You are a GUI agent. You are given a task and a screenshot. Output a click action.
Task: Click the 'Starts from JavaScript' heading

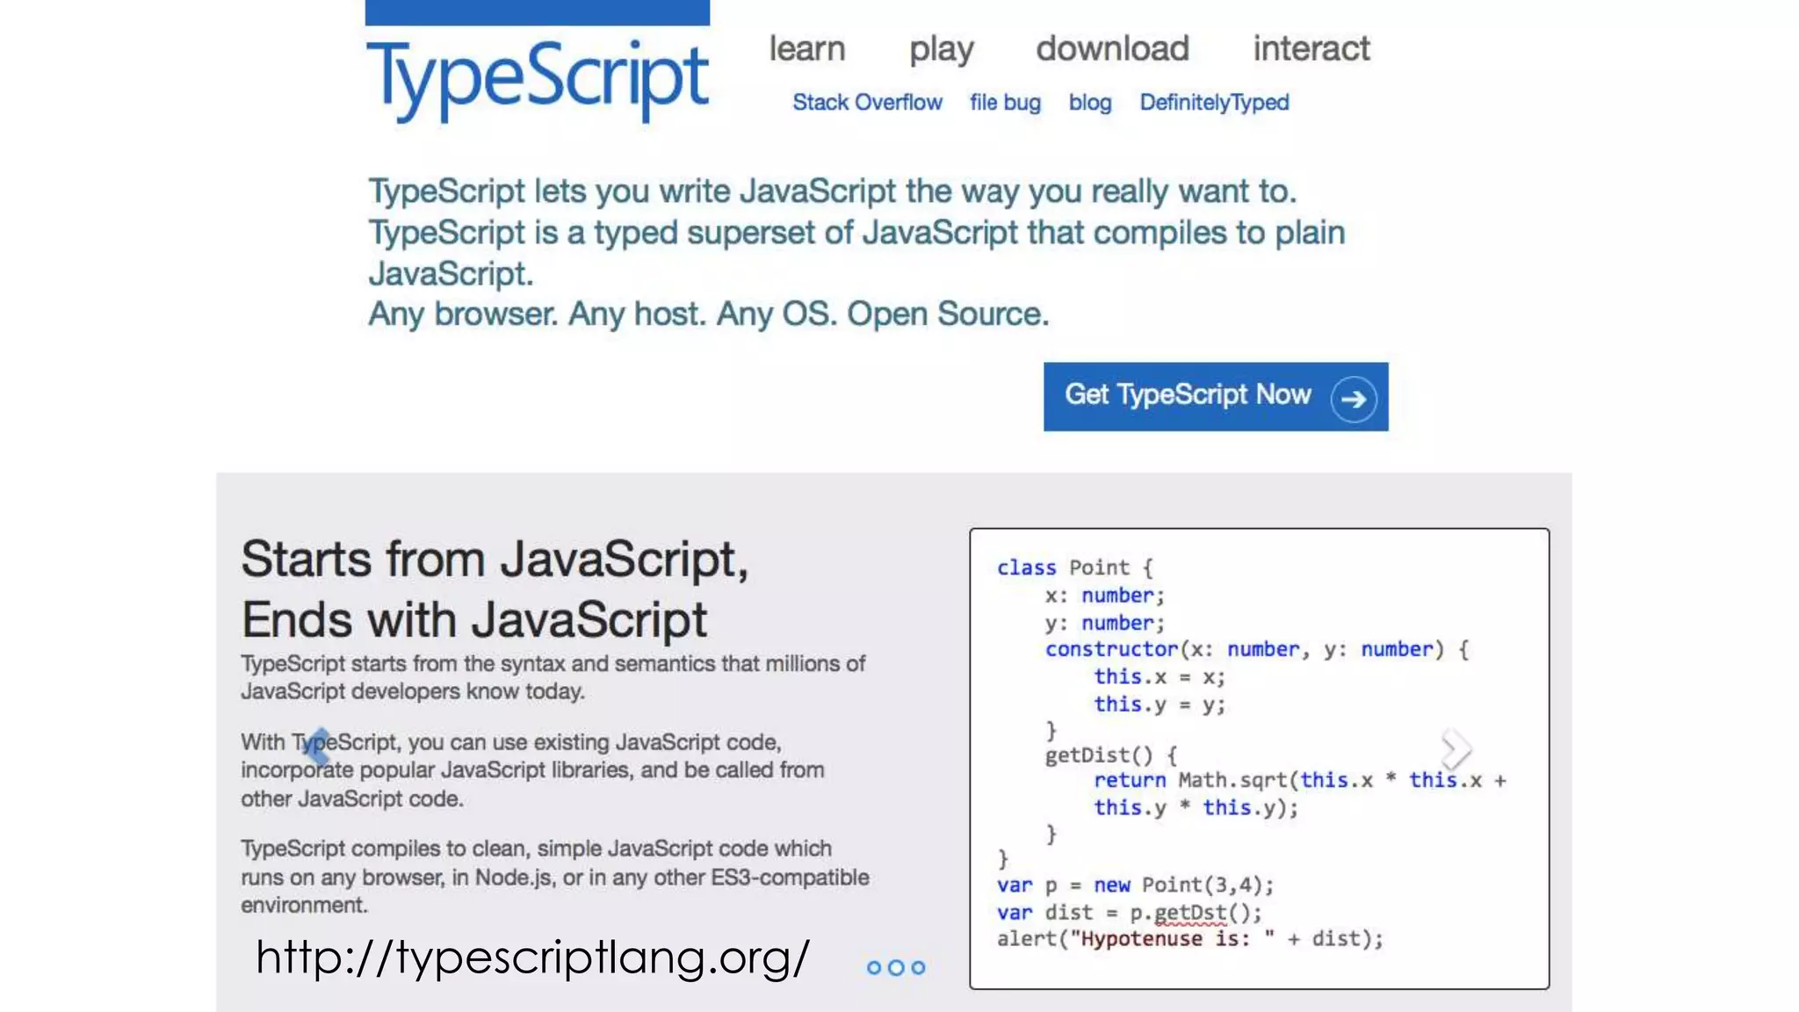[x=495, y=589]
